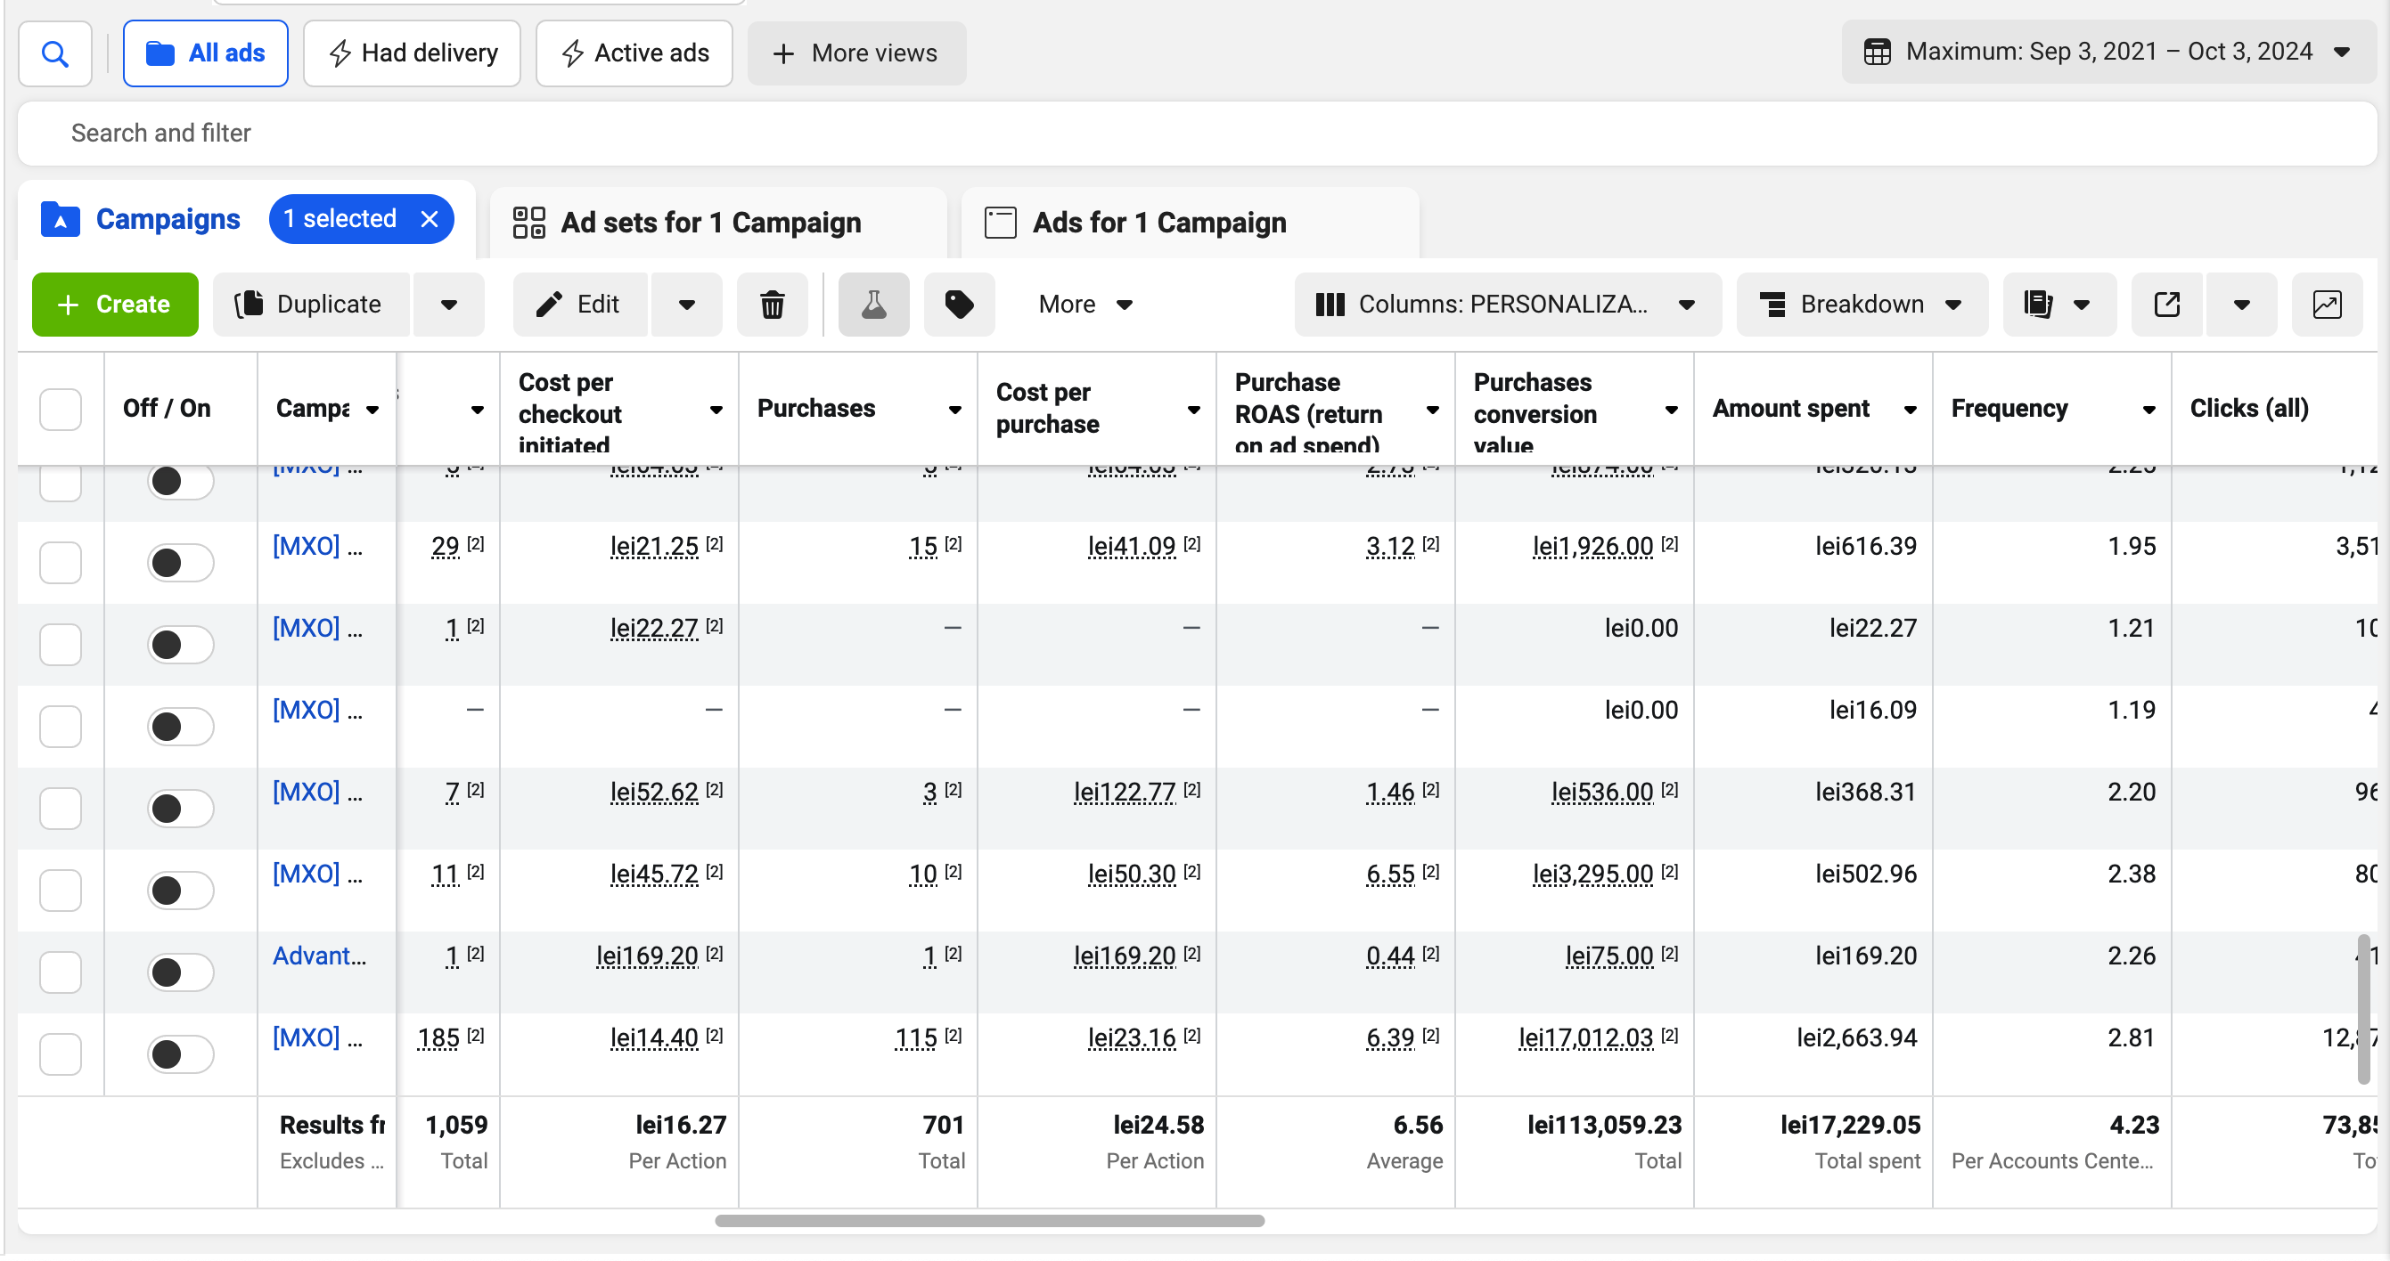Open the Purchases column menu arrow

(x=954, y=410)
